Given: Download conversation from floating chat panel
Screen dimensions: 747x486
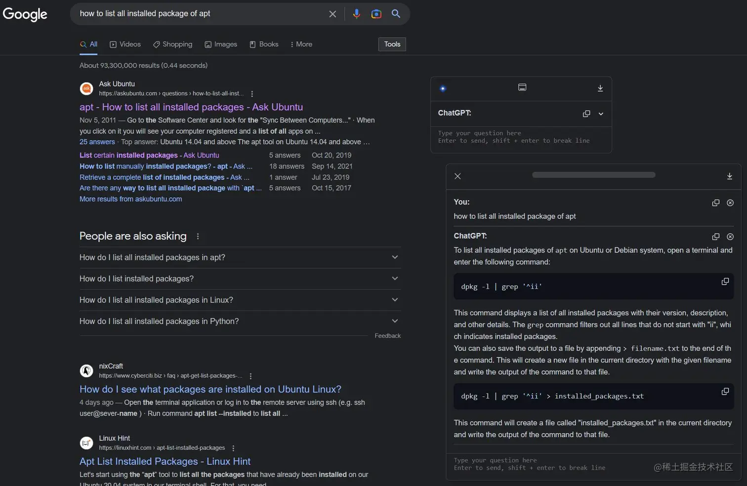Looking at the screenshot, I should [729, 176].
